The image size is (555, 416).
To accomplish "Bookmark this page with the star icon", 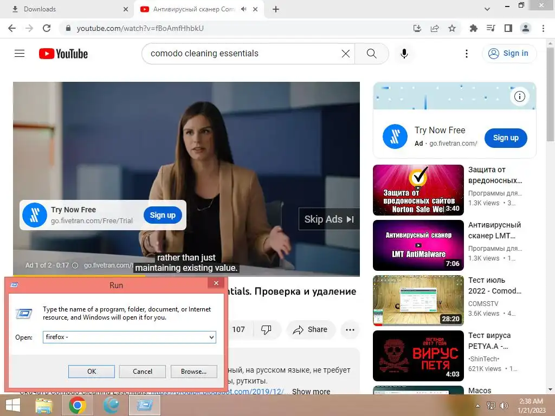I will pyautogui.click(x=452, y=28).
